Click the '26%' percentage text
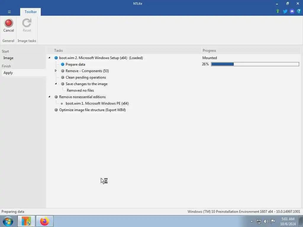 click(x=205, y=64)
